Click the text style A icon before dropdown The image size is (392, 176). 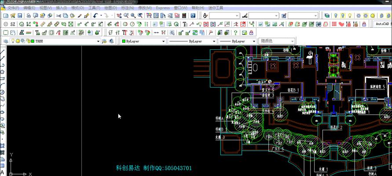(205, 16)
